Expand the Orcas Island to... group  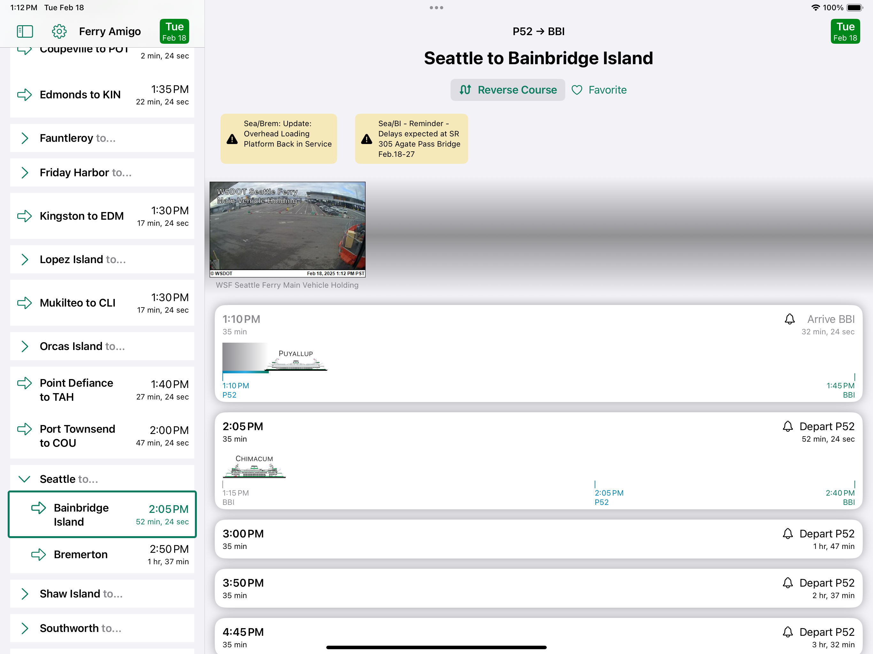(x=102, y=346)
